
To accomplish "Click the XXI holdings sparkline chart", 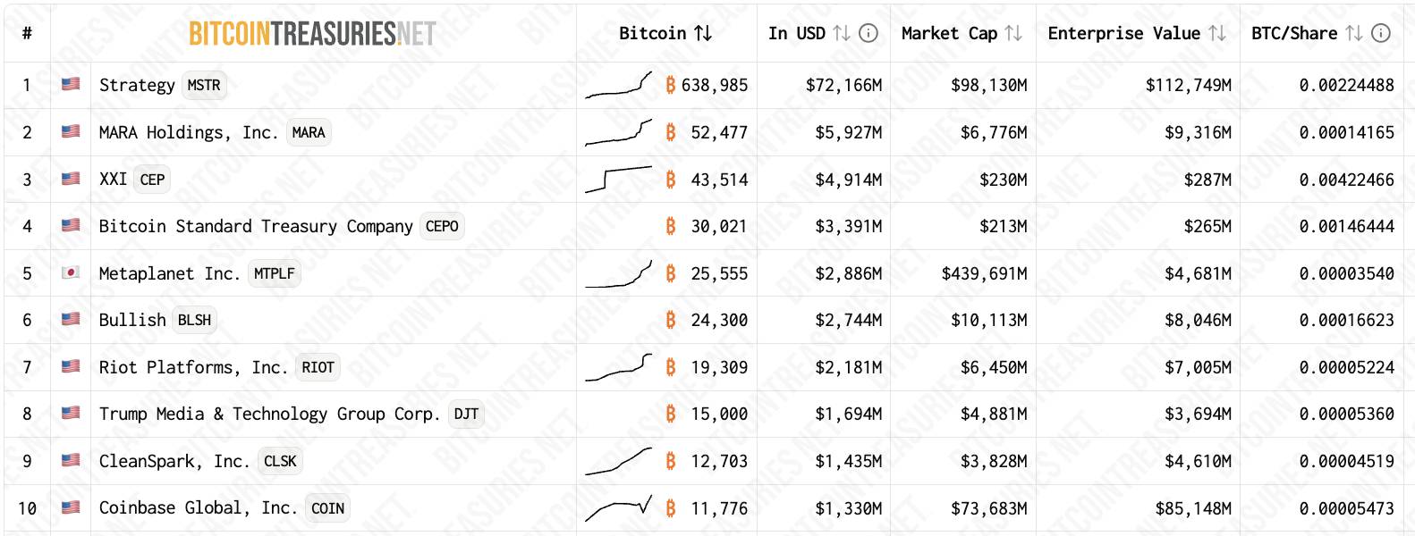I will (619, 179).
